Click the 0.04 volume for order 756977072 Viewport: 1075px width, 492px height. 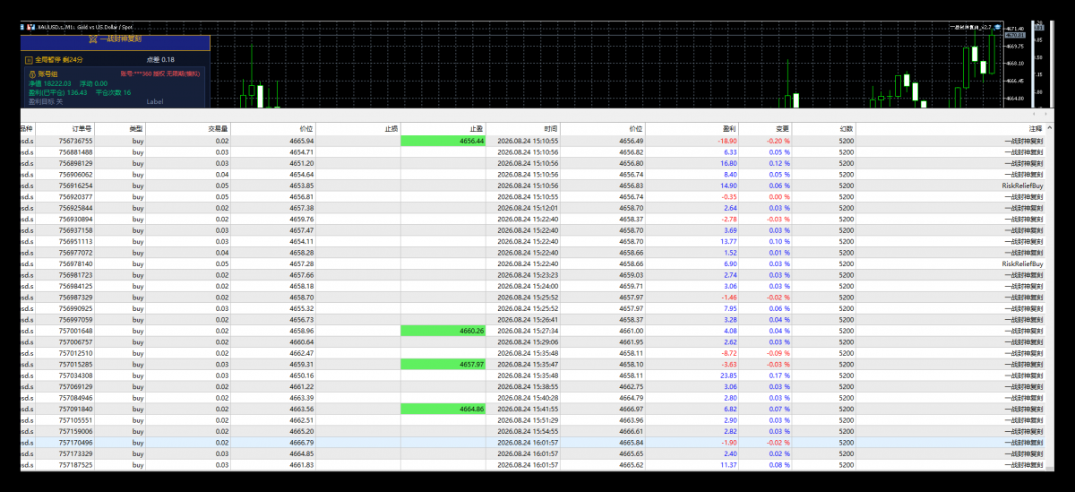pyautogui.click(x=222, y=253)
